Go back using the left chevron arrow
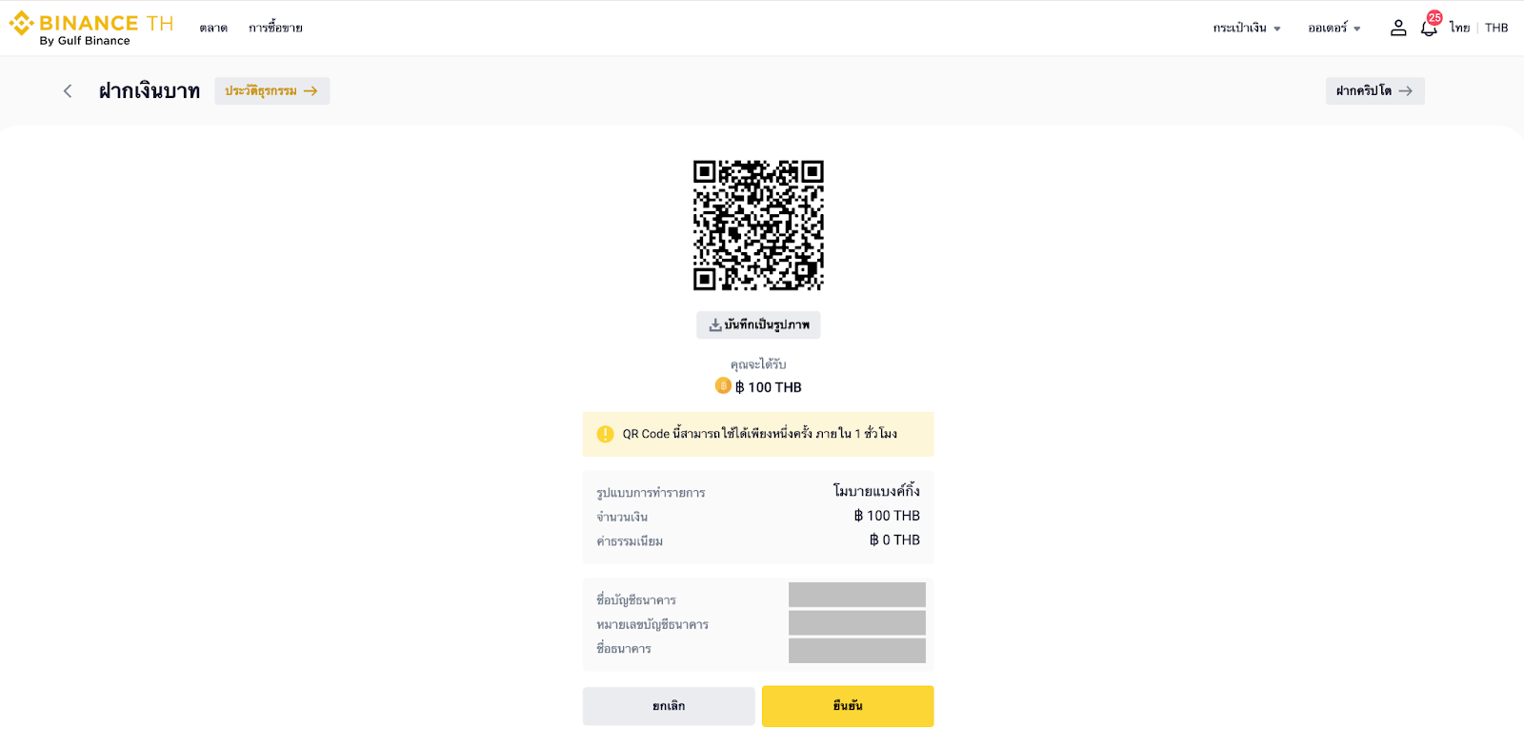 [x=68, y=91]
